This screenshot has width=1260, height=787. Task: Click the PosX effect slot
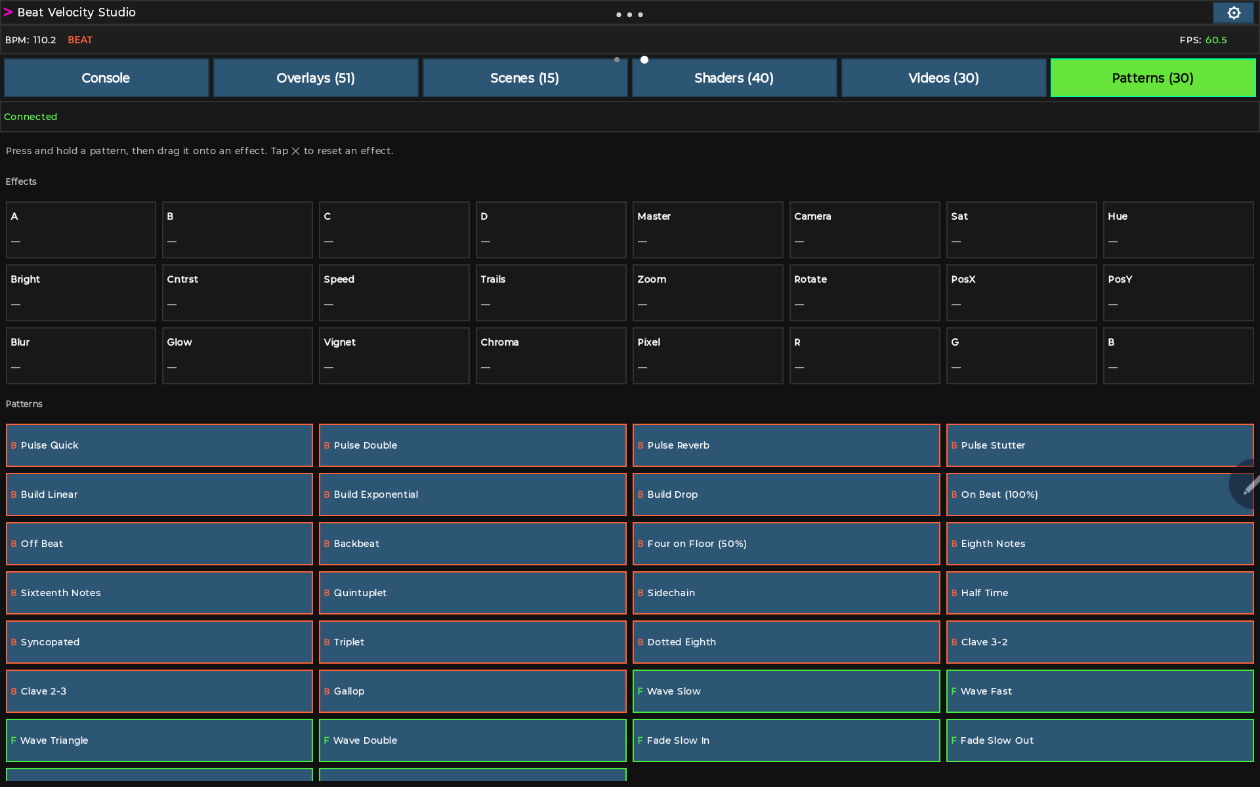(1021, 293)
